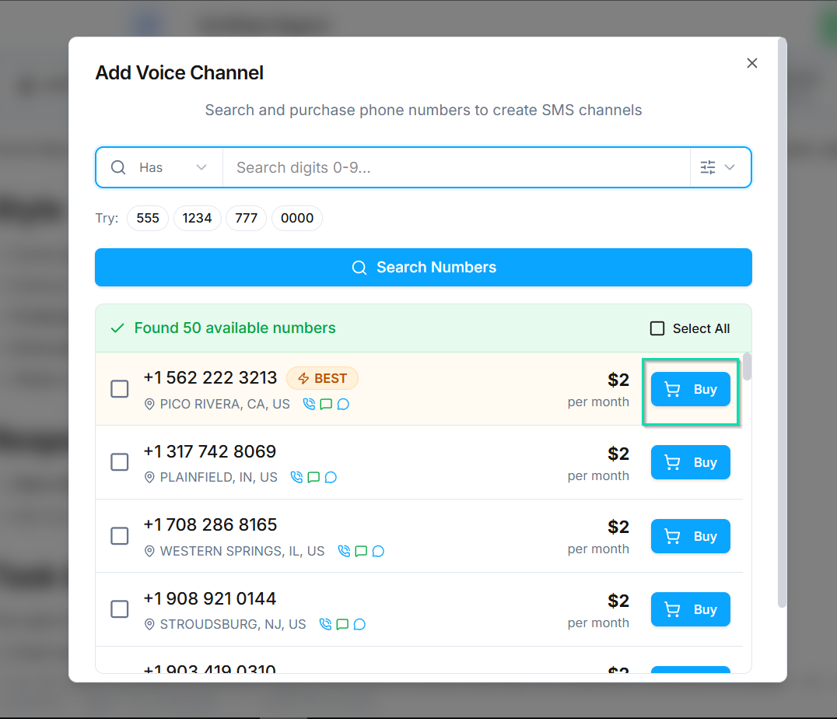Click the lightning BEST badge on first number
This screenshot has width=837, height=719.
pos(322,378)
